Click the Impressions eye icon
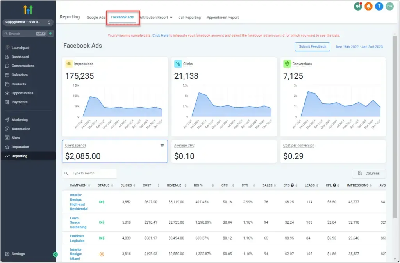 tap(69, 64)
